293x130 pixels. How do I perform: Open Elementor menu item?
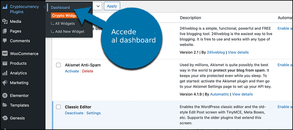(x=19, y=96)
